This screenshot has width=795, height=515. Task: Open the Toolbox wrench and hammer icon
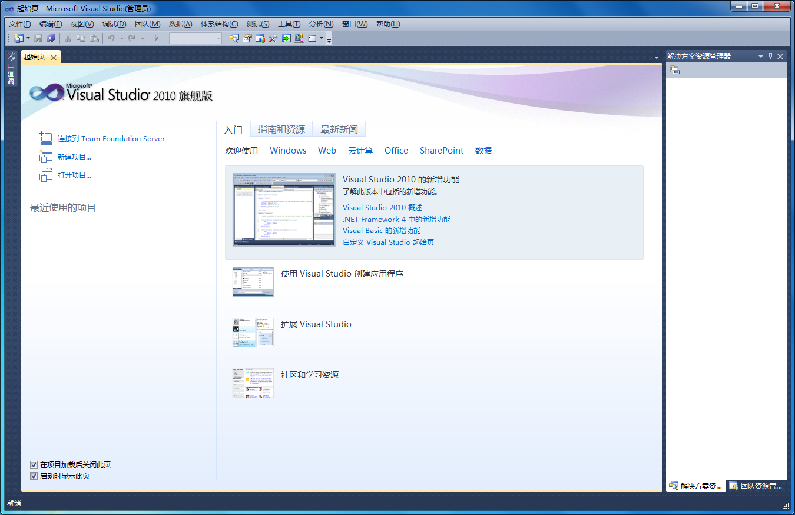click(x=273, y=38)
